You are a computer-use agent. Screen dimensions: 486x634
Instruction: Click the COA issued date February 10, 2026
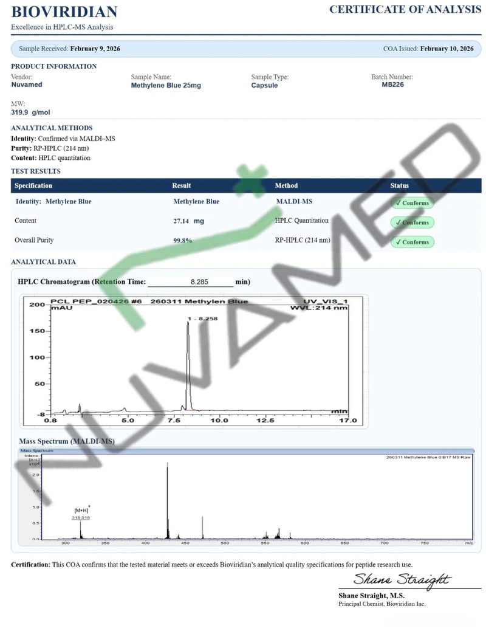(x=447, y=49)
